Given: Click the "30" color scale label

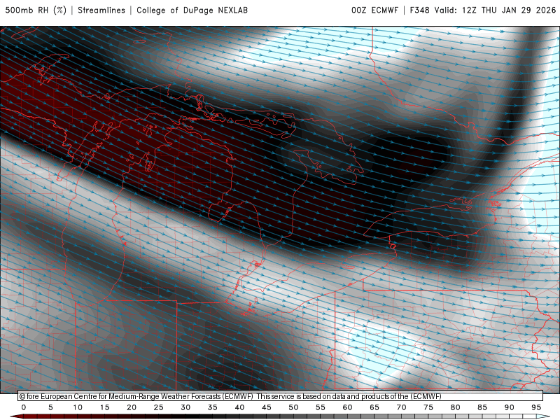Looking at the screenshot, I should click(185, 407).
